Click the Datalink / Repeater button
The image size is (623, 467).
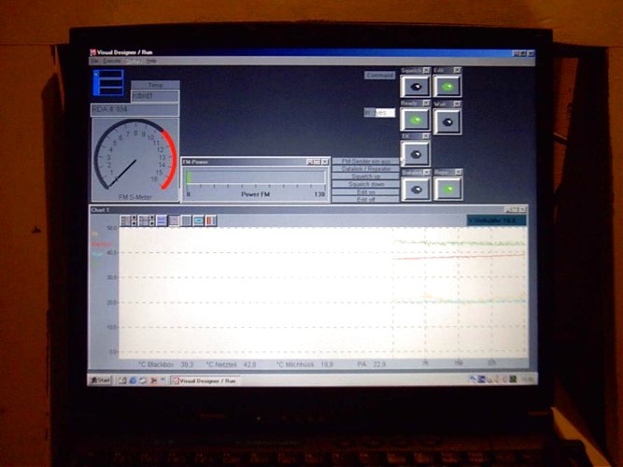click(365, 168)
